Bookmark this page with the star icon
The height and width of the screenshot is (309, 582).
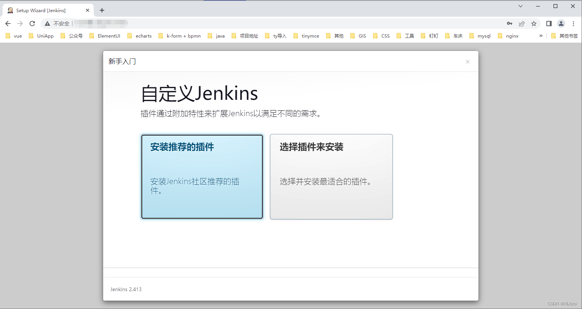(x=534, y=24)
